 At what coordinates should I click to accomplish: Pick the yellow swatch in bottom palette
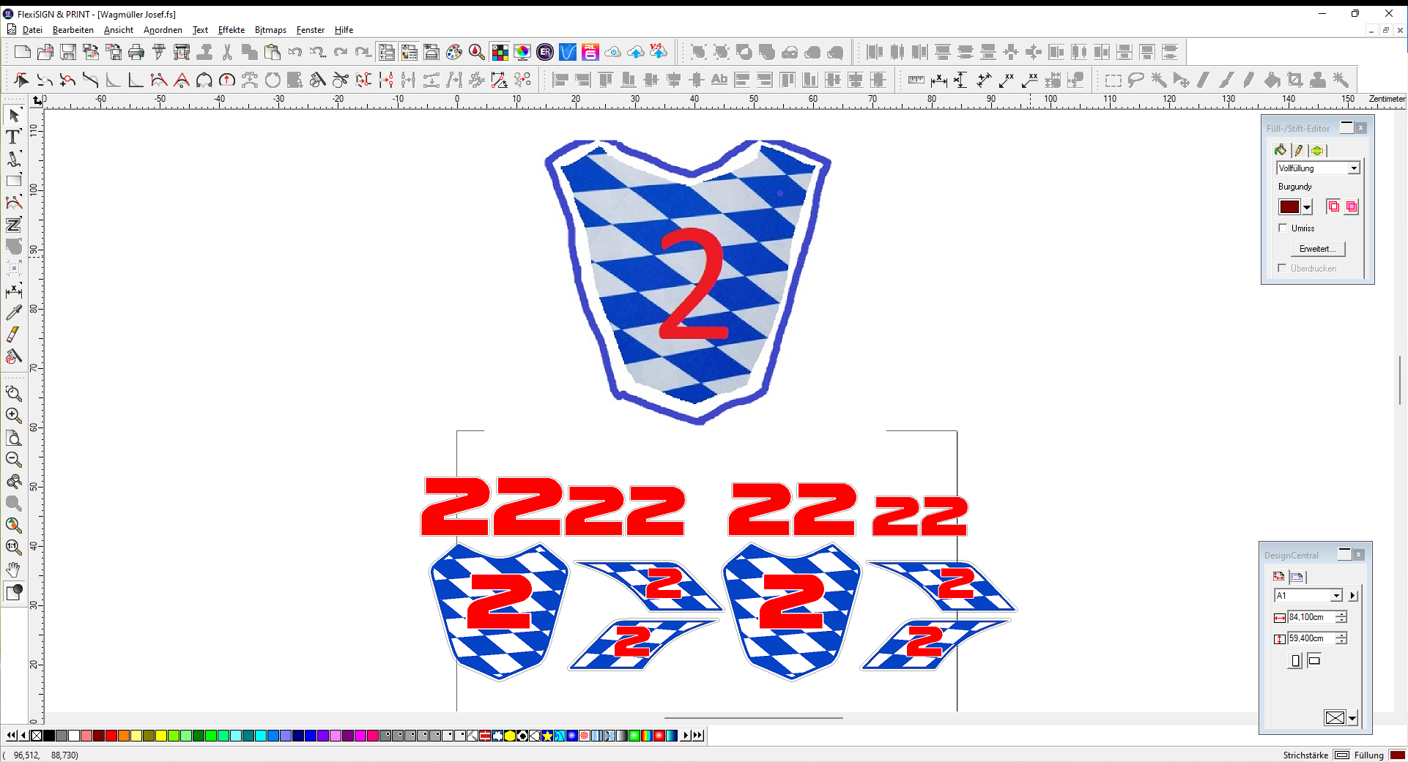(x=161, y=736)
